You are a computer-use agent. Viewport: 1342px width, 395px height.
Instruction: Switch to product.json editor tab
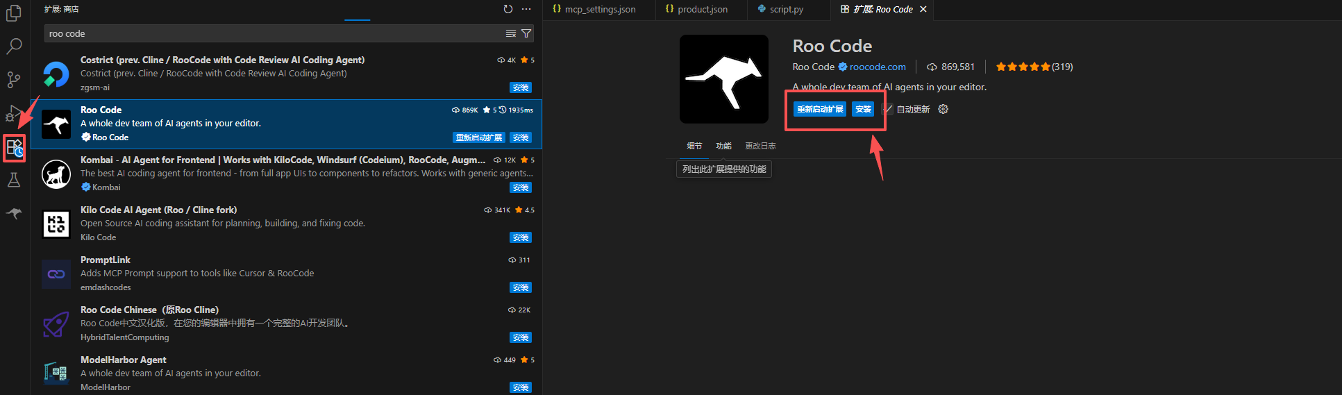[x=702, y=9]
